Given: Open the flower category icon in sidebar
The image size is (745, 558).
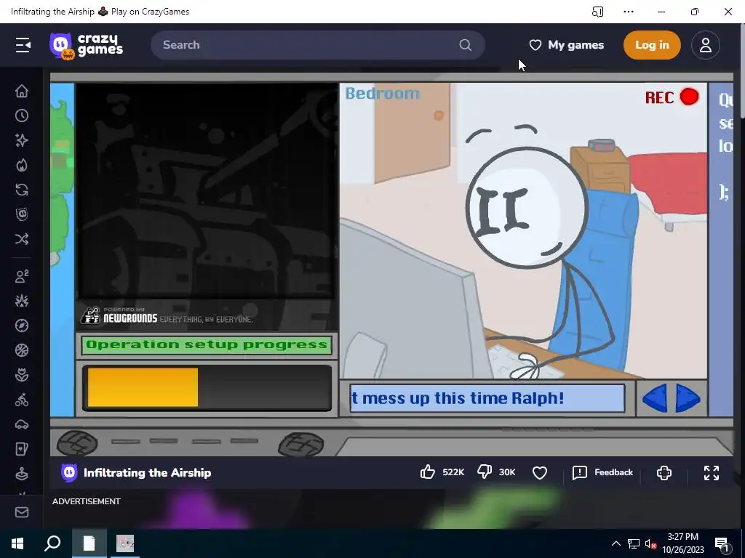Looking at the screenshot, I should (22, 375).
